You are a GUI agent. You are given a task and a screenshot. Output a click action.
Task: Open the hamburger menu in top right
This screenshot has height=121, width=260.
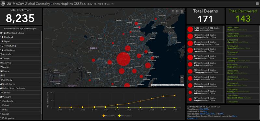tap(257, 4)
